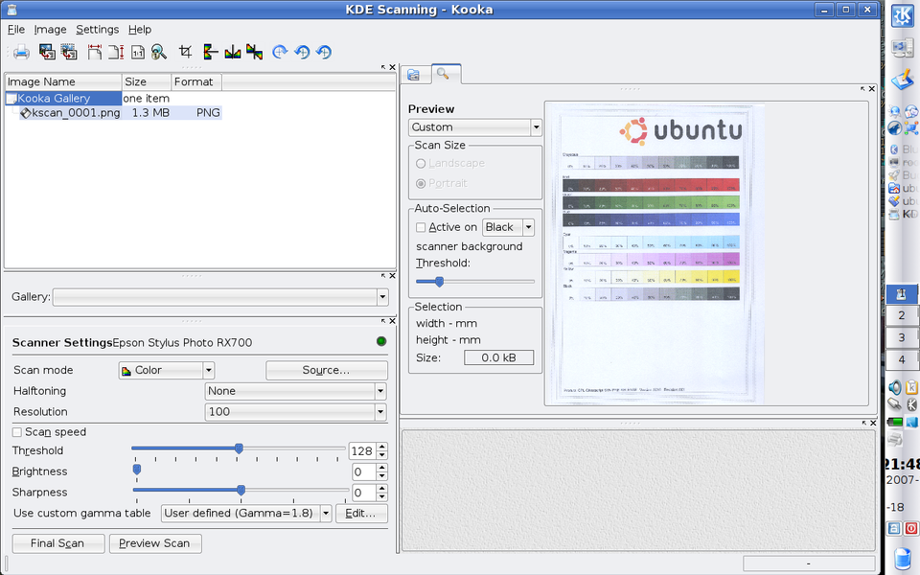Screen dimensions: 920x575
Task: Open the Black scanner background dropdown
Action: pos(508,227)
